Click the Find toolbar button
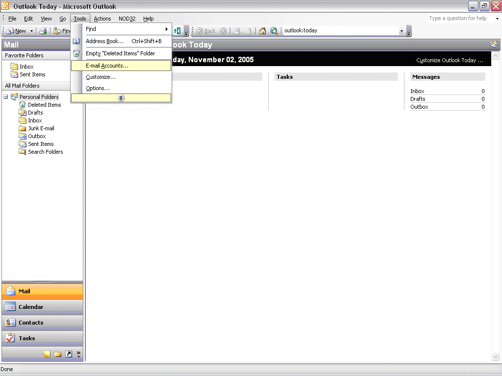The width and height of the screenshot is (502, 376). [62, 31]
